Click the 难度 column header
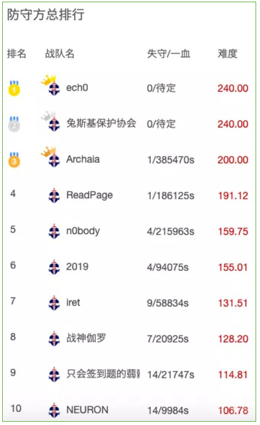This screenshot has height=425, width=260. click(x=227, y=54)
